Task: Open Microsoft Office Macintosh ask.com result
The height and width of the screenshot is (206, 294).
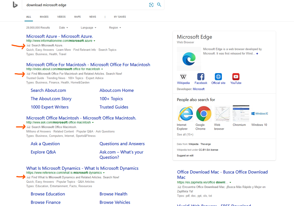Action: click(x=81, y=118)
